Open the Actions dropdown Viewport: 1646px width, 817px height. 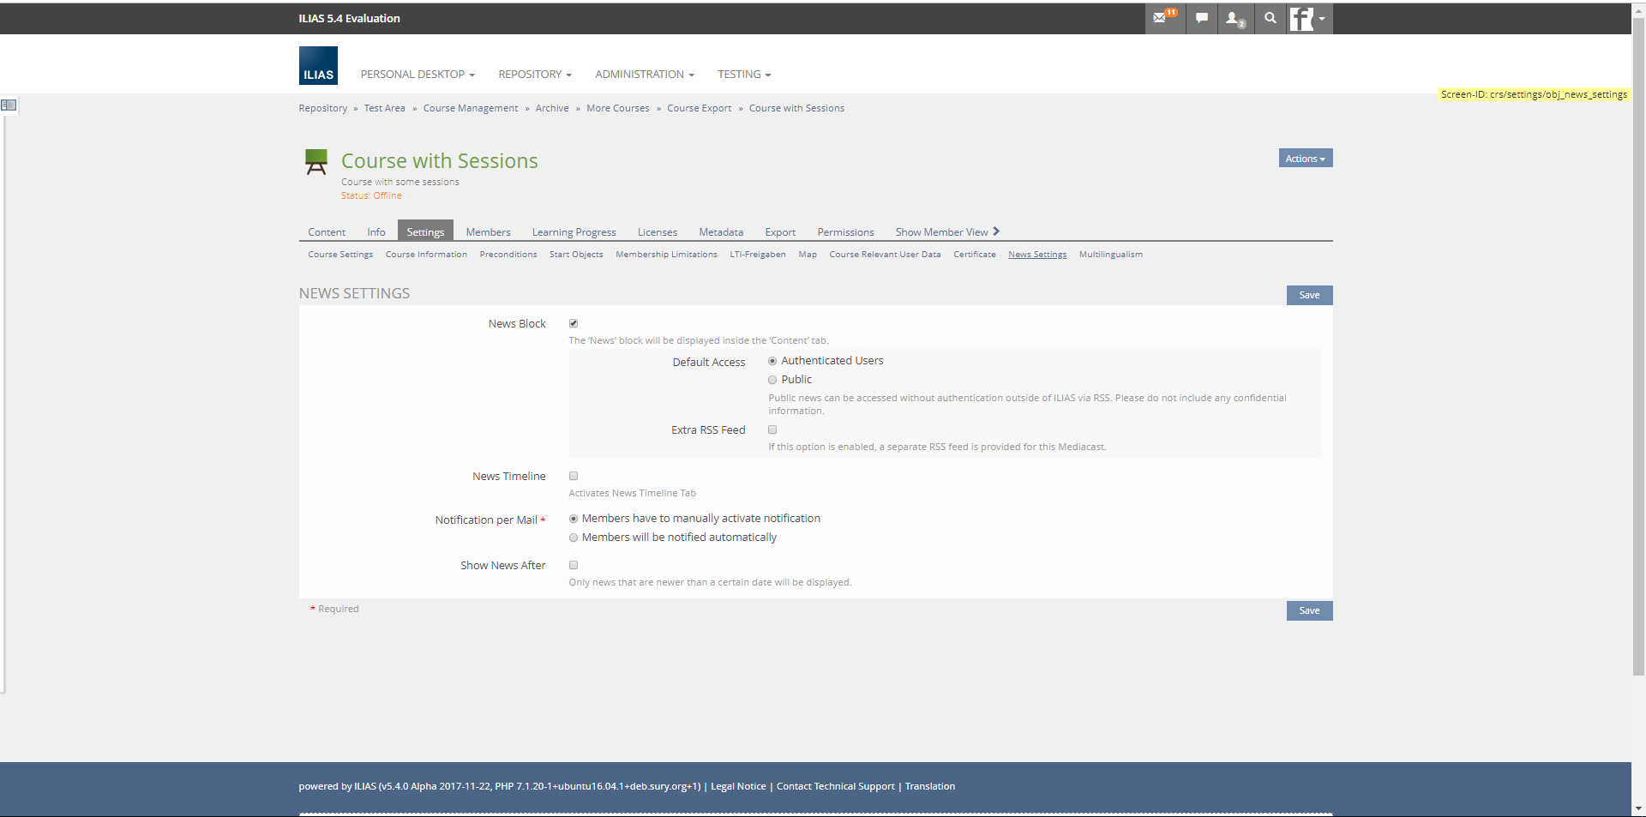pos(1305,159)
